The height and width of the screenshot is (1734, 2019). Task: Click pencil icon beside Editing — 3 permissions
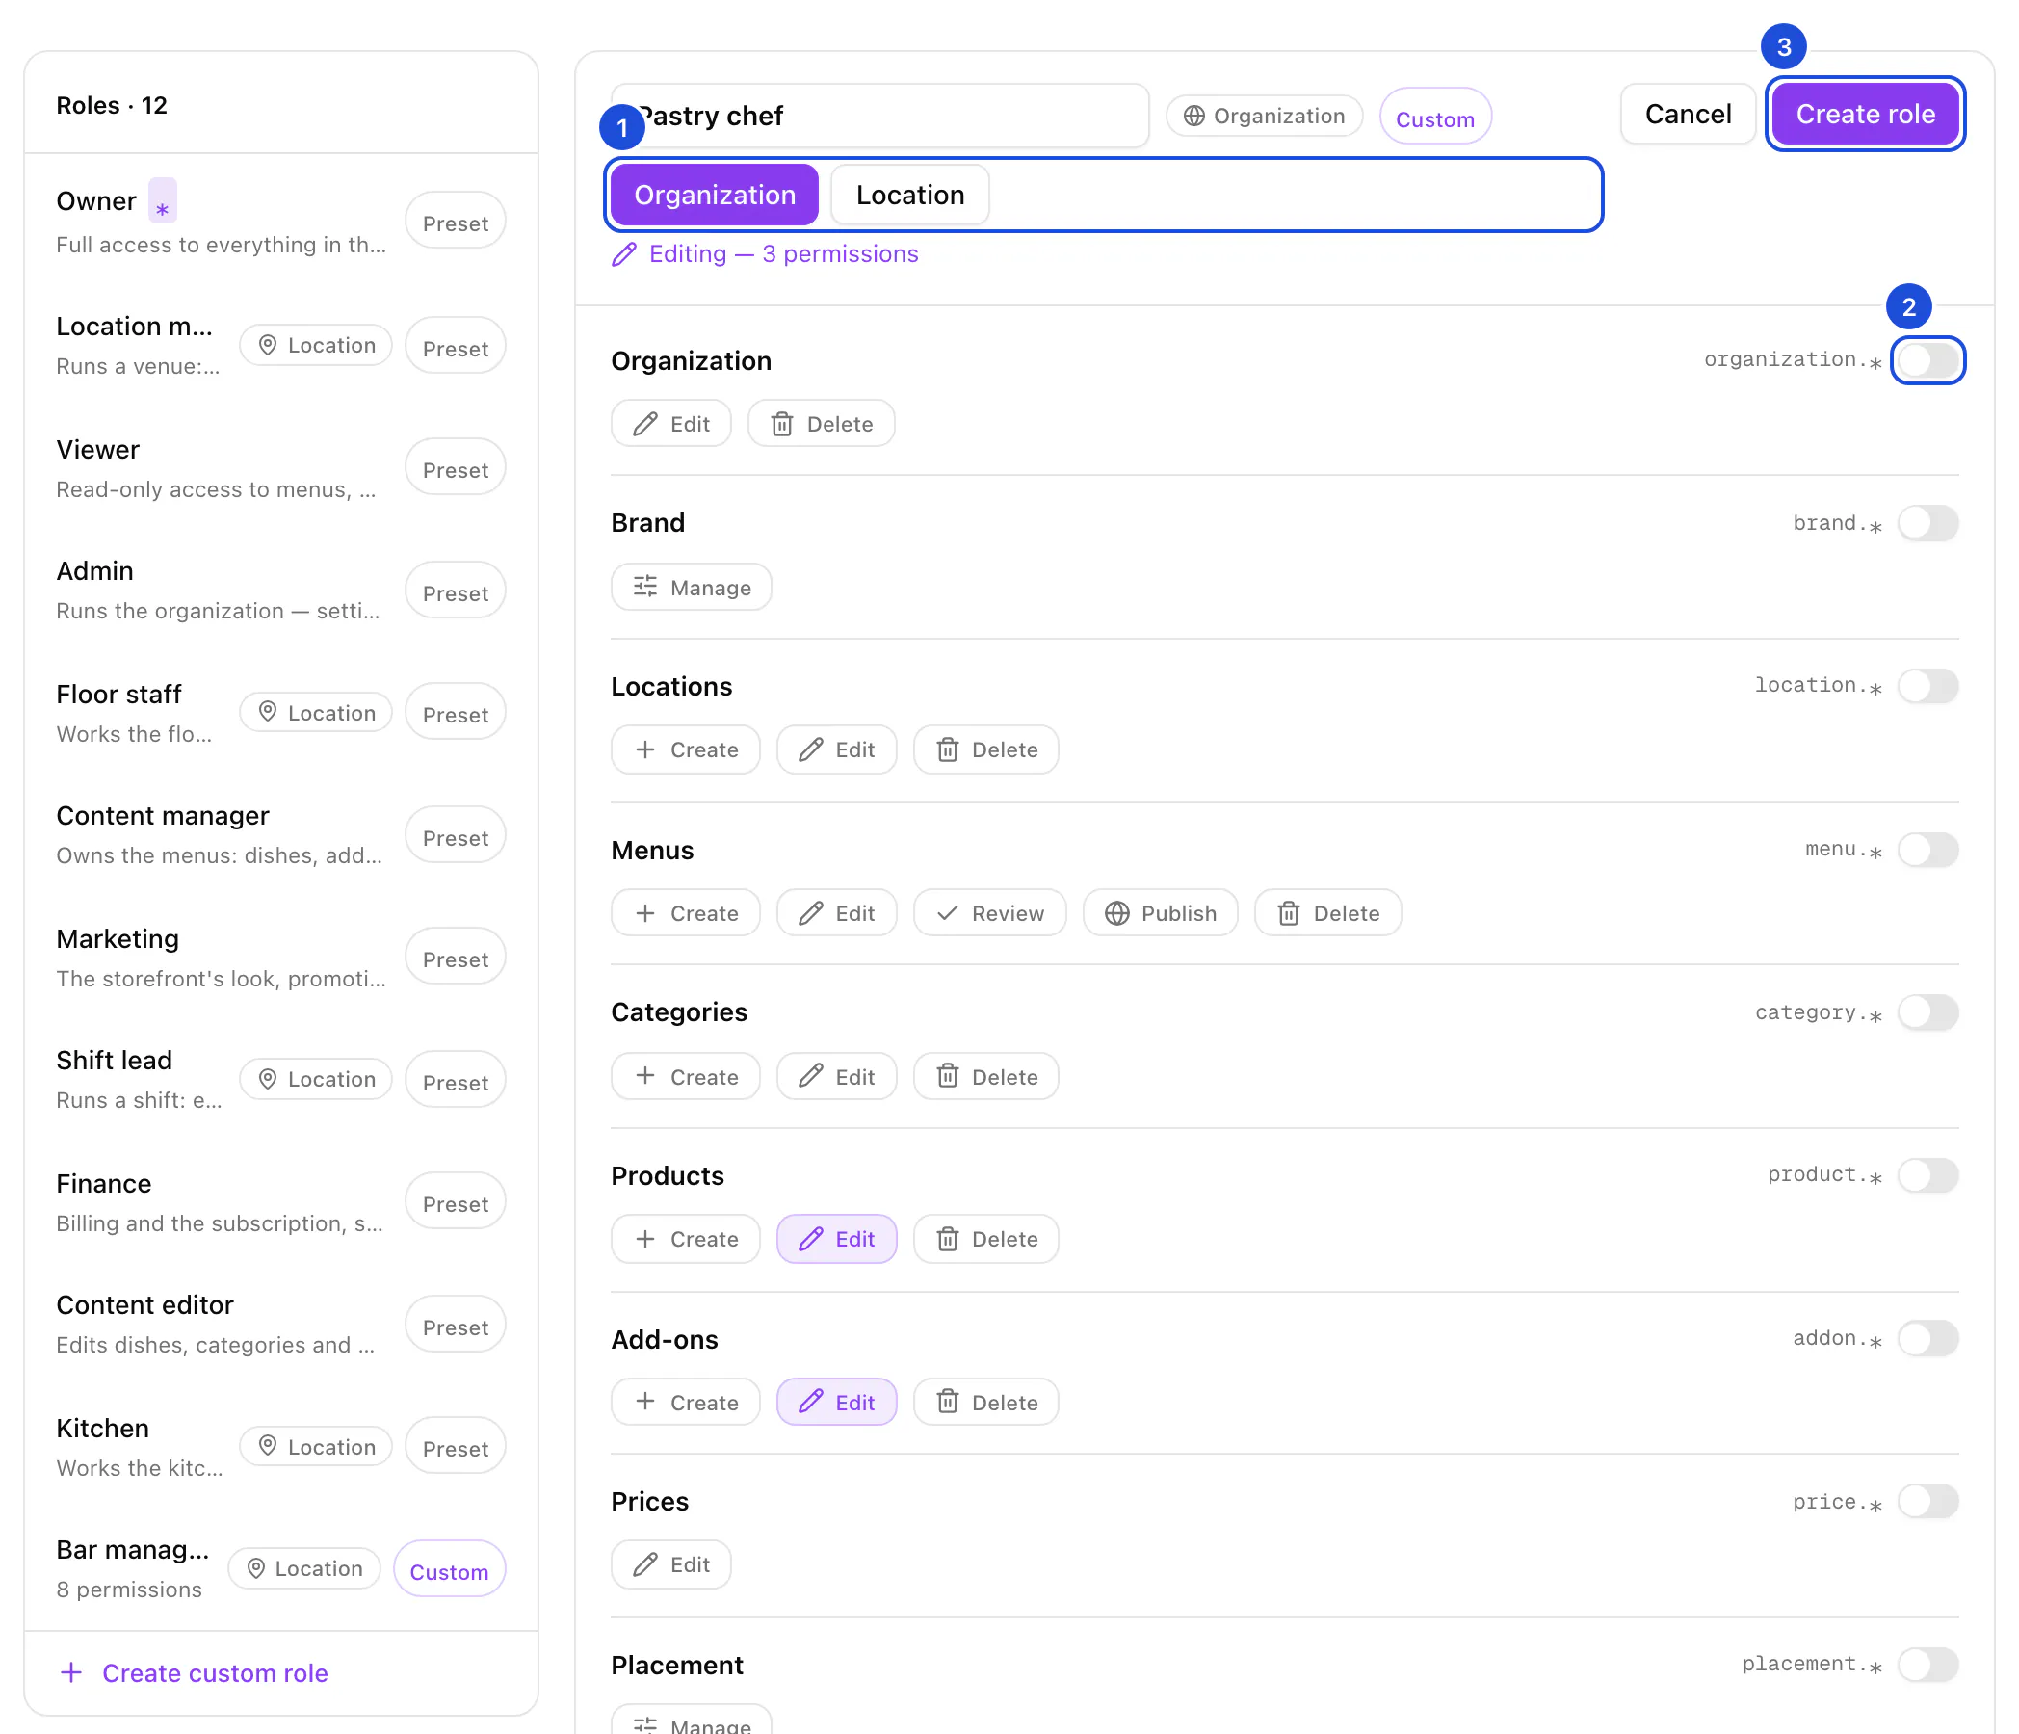(x=623, y=254)
